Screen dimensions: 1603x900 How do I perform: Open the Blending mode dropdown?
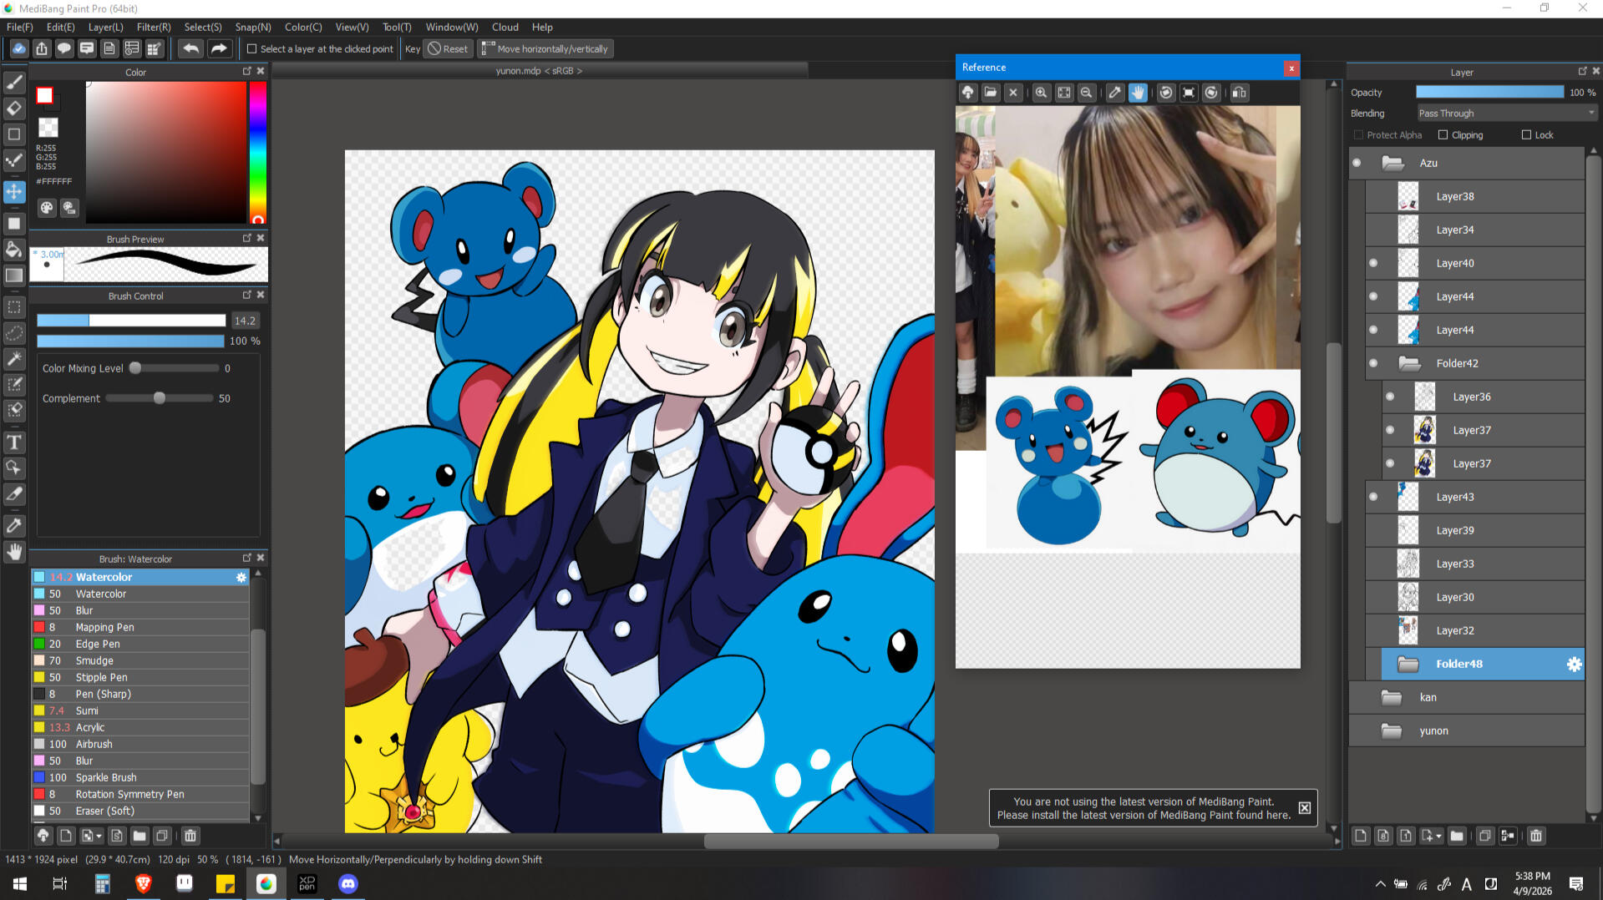point(1506,113)
